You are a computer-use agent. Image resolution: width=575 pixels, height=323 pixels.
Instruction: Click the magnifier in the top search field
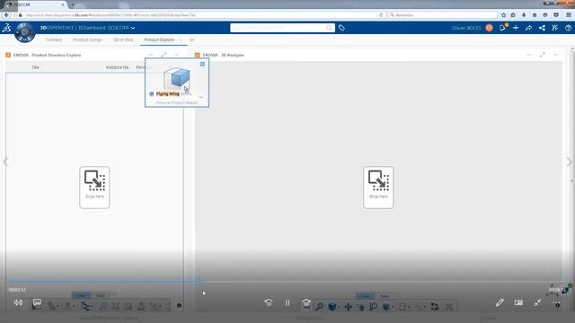330,28
